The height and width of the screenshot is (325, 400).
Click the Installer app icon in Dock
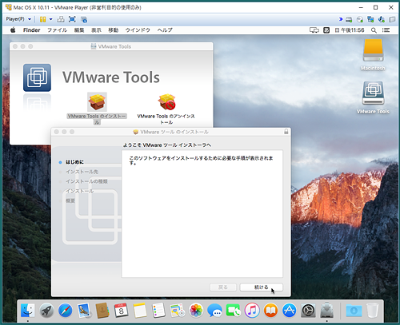point(326,311)
